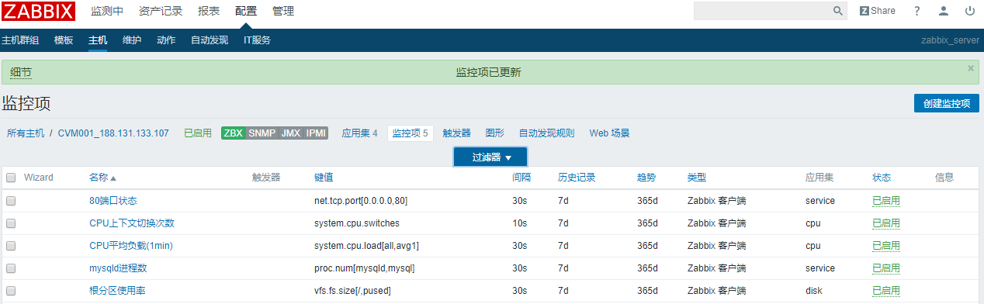The height and width of the screenshot is (304, 984).
Task: Check the 80端口状态 row checkbox
Action: click(x=11, y=200)
